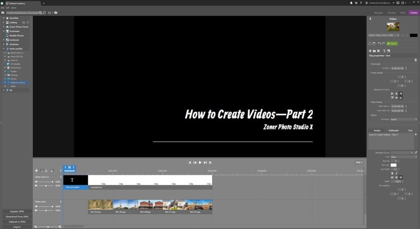Image resolution: width=420 pixels, height=229 pixels.
Task: Jump to the end of the video
Action: tap(210, 163)
